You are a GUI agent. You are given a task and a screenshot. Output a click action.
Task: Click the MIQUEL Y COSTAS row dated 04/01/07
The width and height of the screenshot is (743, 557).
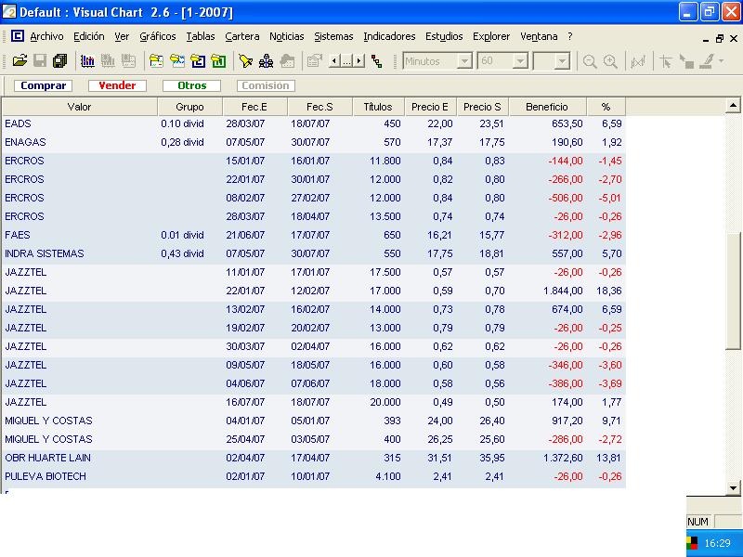[x=314, y=421]
